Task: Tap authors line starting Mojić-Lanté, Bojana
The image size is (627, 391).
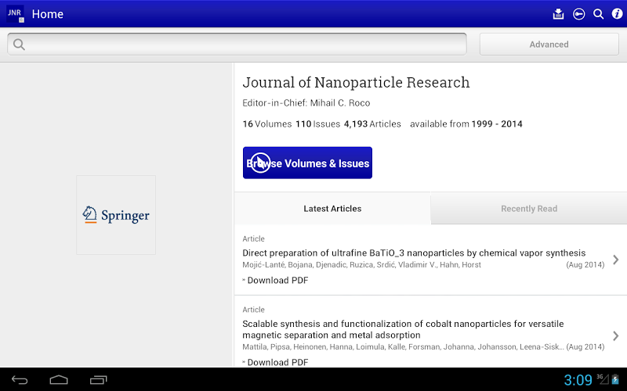Action: coord(361,265)
